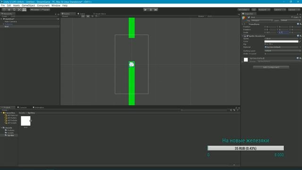Open the Account dropdown

(264, 9)
